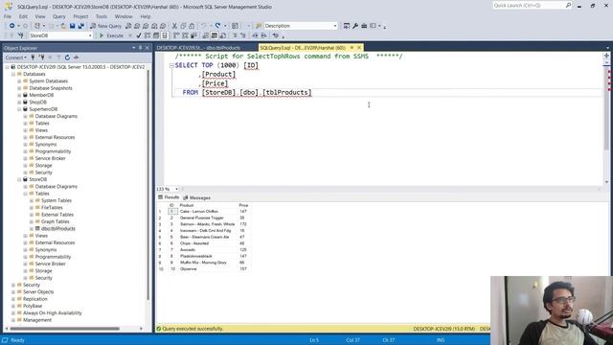Toggle auto-hide pin on Object Explorer
The height and width of the screenshot is (345, 613).
pos(141,48)
